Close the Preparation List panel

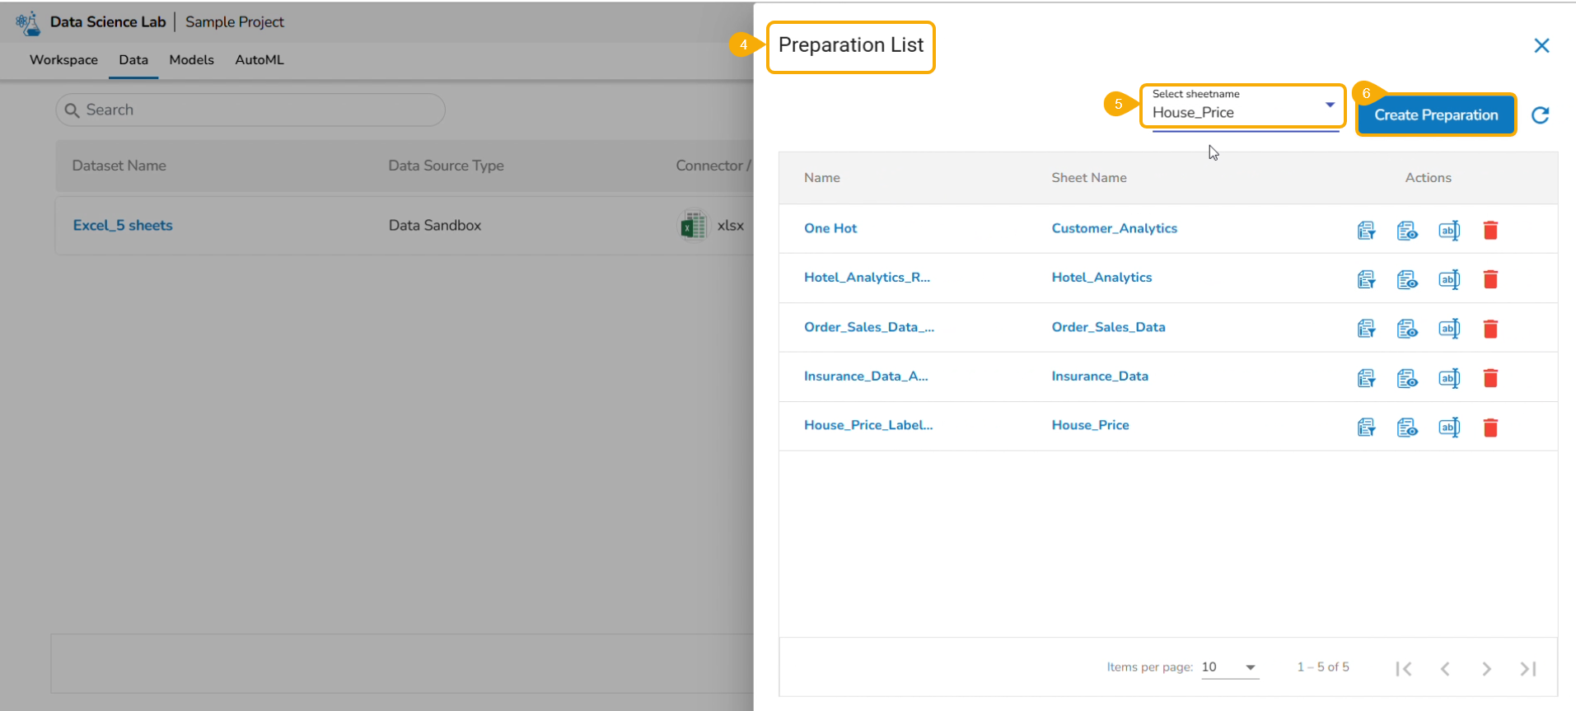(1541, 46)
